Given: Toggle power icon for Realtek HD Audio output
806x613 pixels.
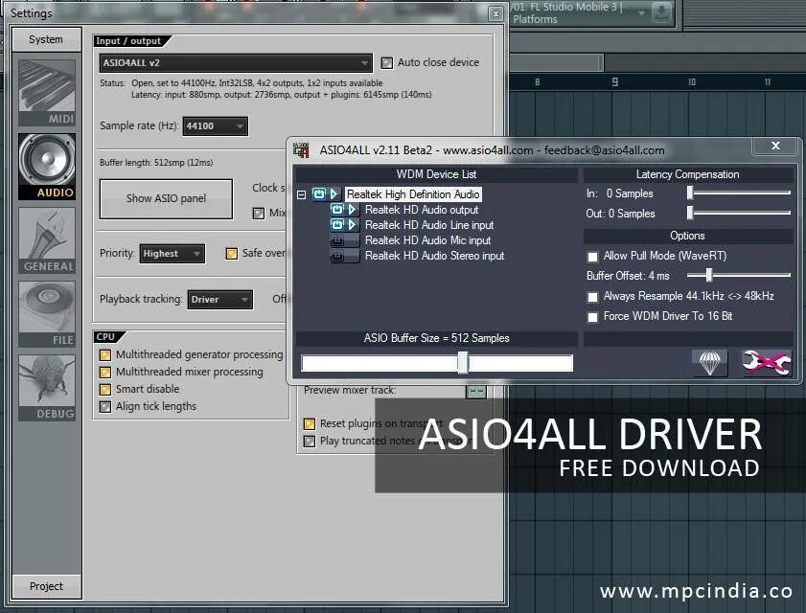Looking at the screenshot, I should tap(337, 210).
